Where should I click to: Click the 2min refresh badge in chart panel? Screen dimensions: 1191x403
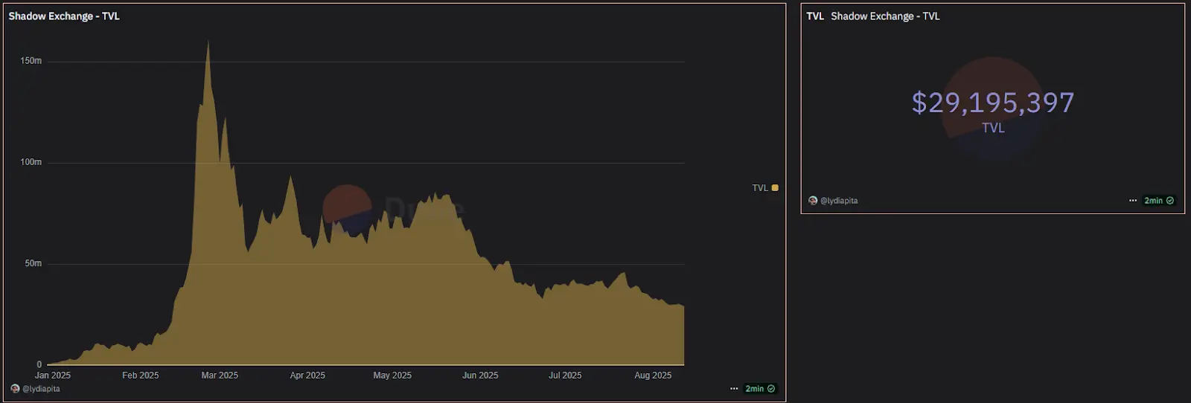coord(760,389)
